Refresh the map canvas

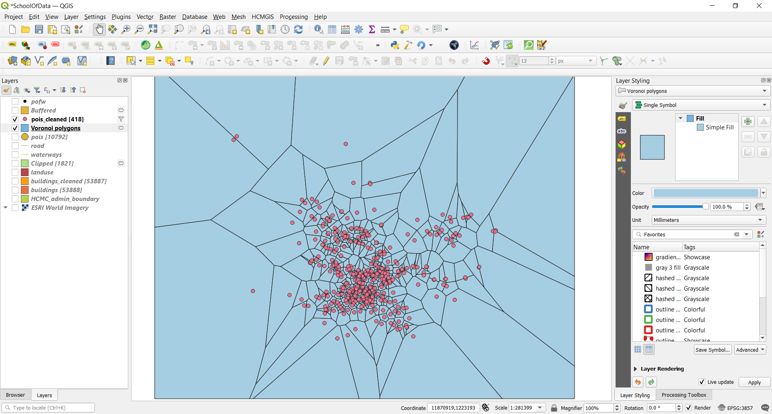click(298, 29)
